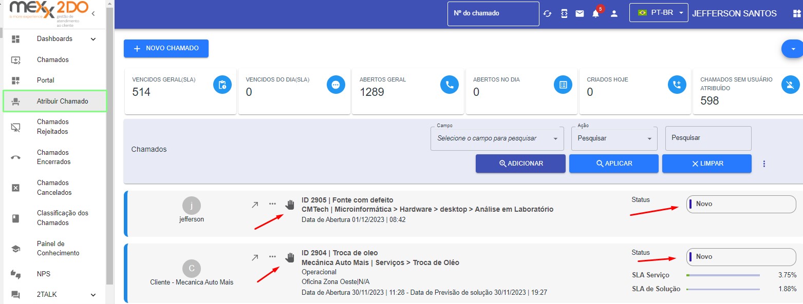Viewport: 803px width, 304px height.
Task: Open the PT-BR language dropdown
Action: click(659, 13)
